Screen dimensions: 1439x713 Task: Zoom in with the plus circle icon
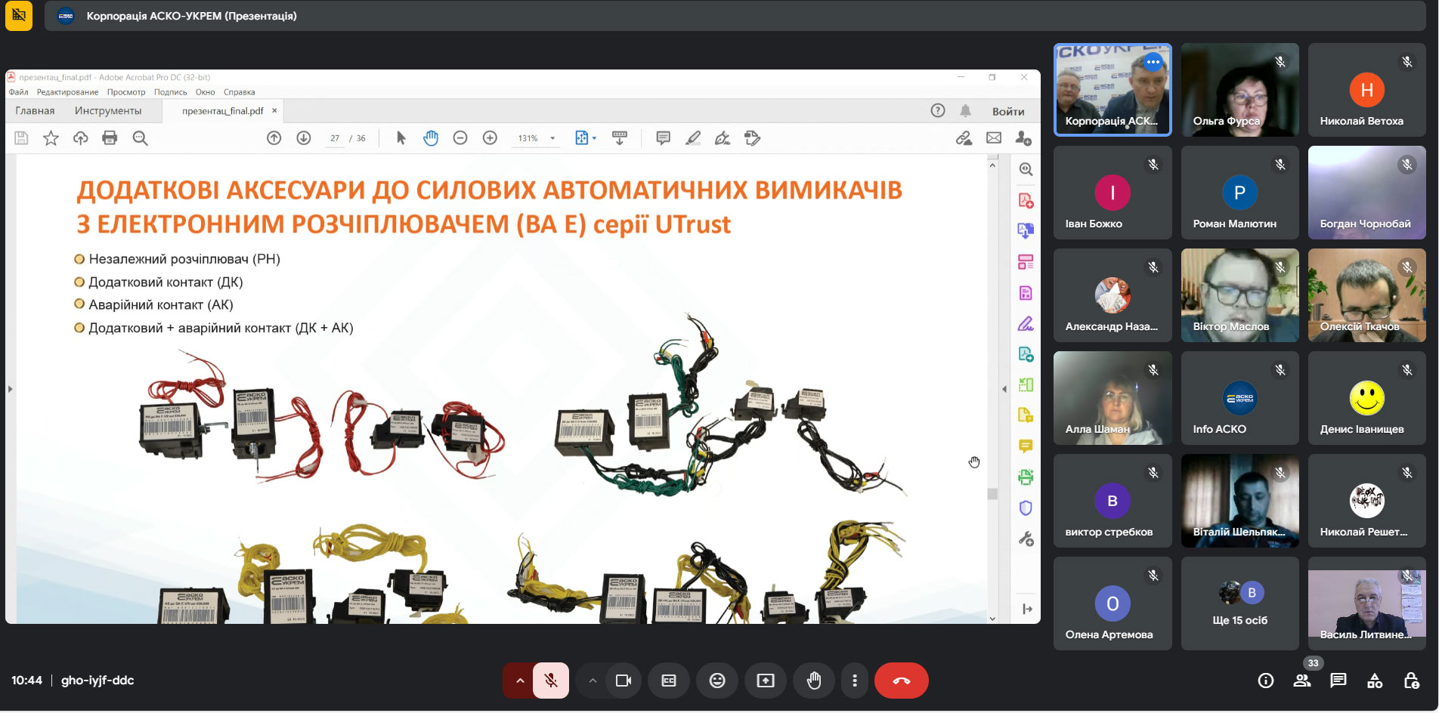pyautogui.click(x=490, y=138)
